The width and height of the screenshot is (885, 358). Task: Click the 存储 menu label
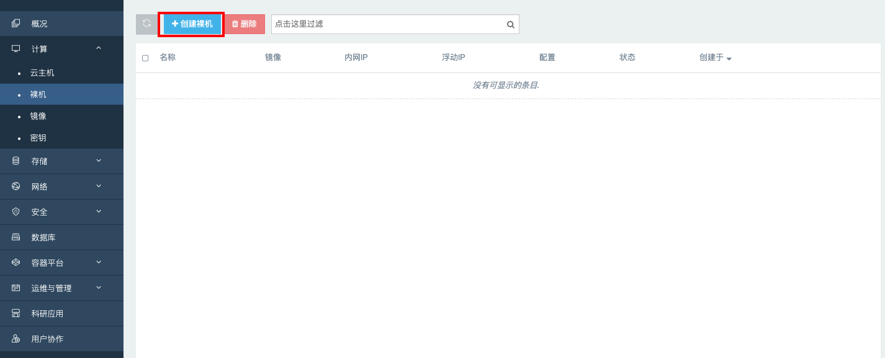pyautogui.click(x=40, y=162)
